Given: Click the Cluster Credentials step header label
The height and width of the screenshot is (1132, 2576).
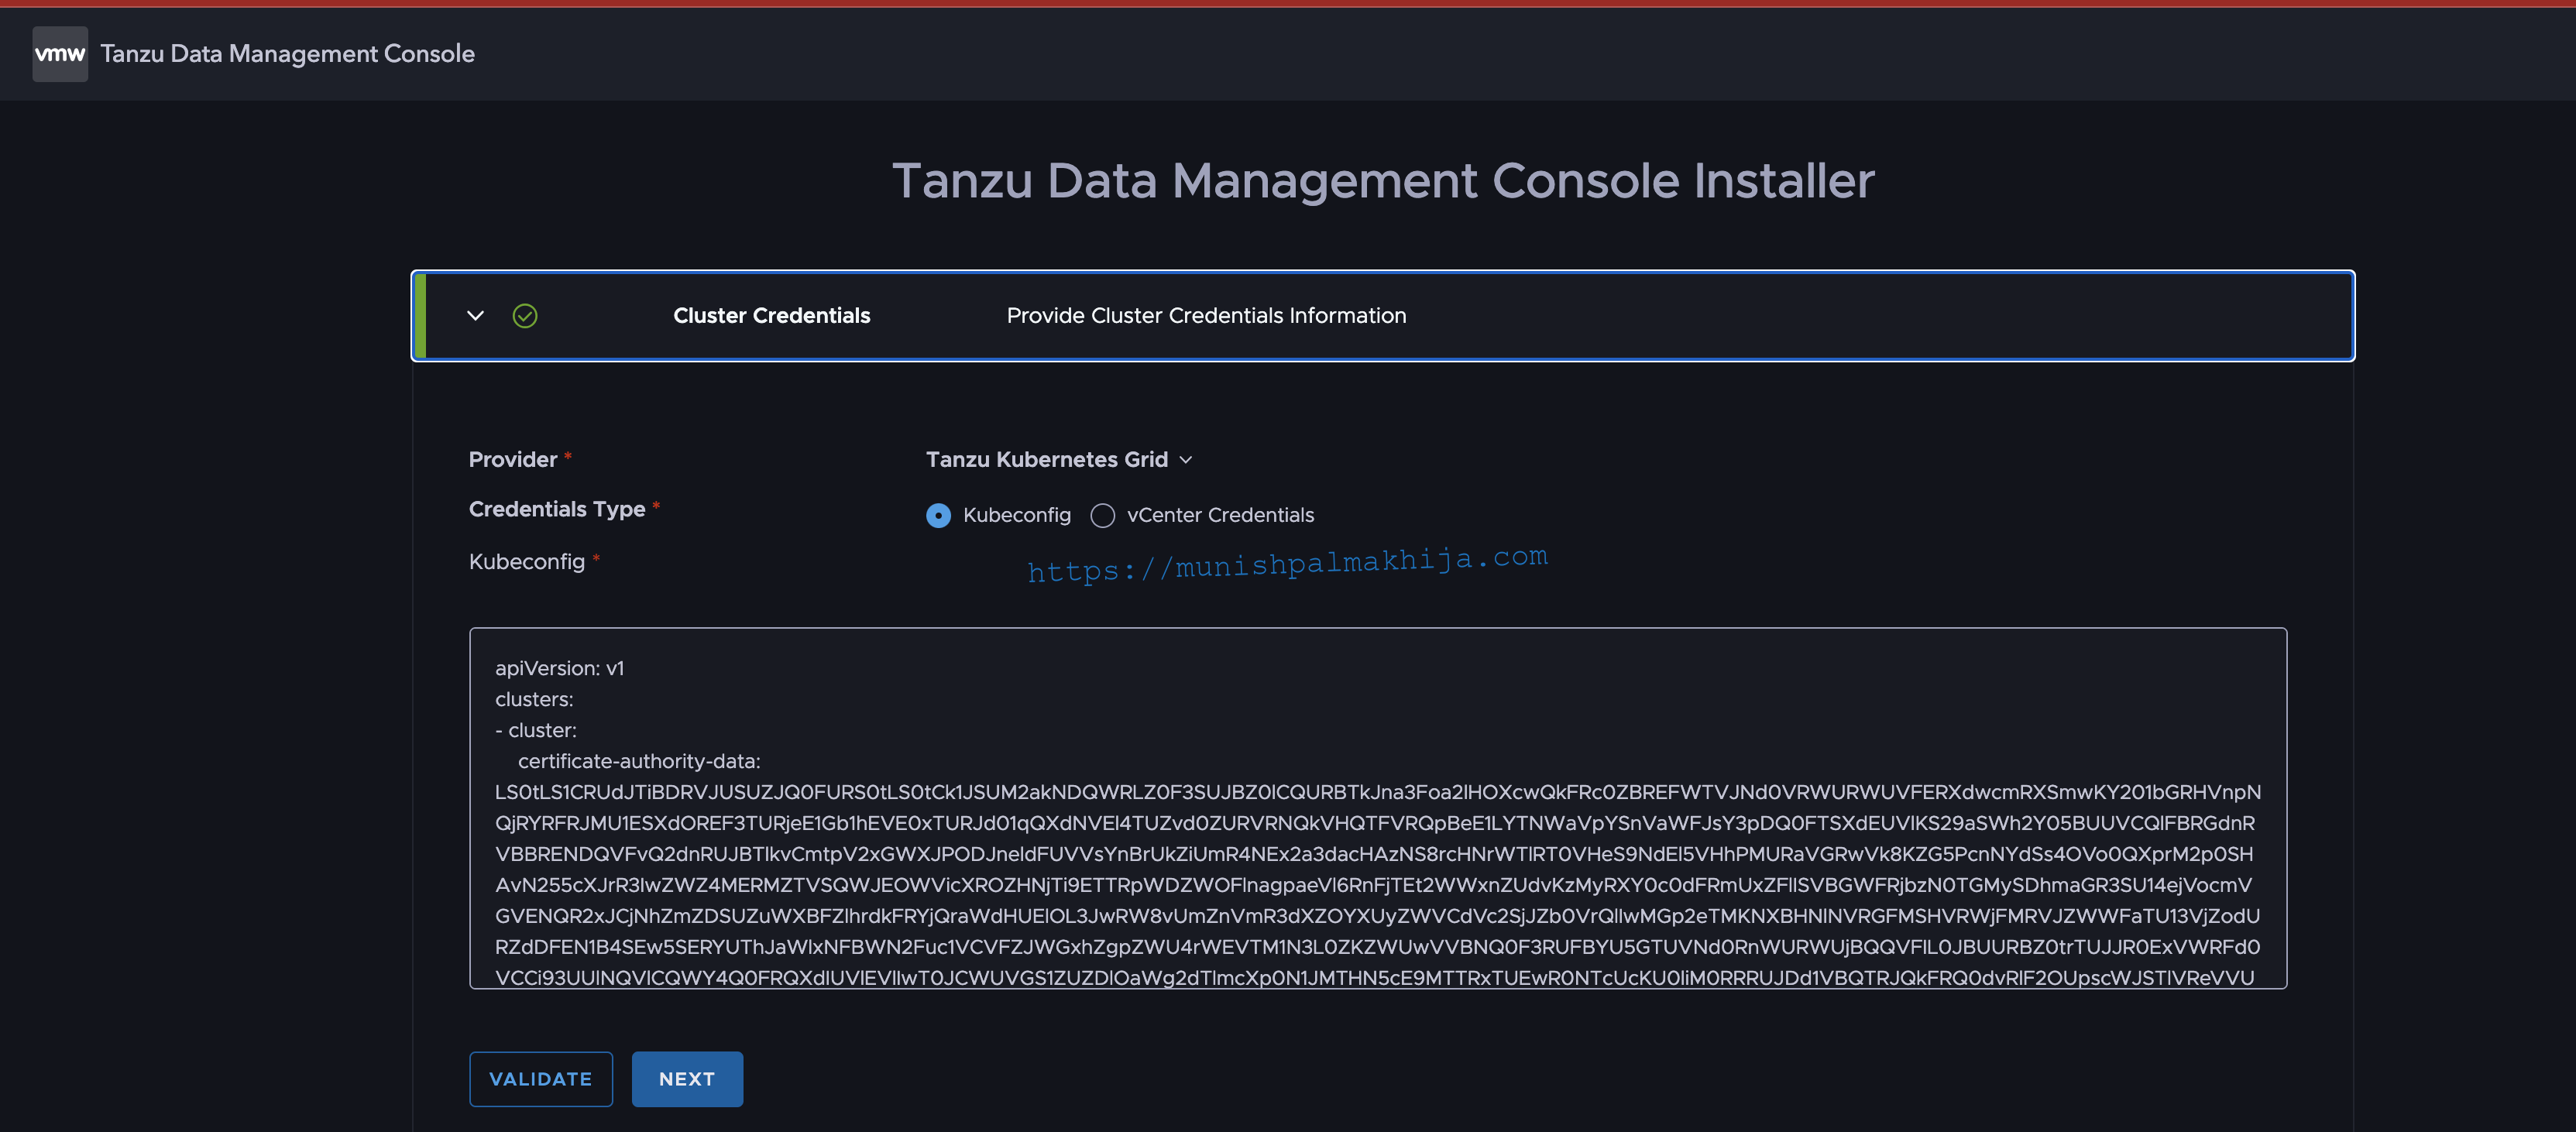Looking at the screenshot, I should [x=772, y=316].
